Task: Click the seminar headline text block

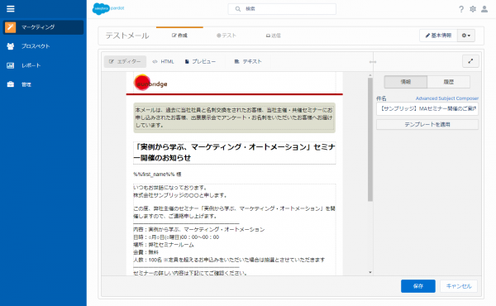Action: click(235, 152)
